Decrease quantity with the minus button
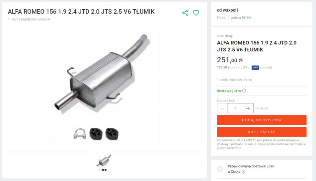This screenshot has width=316, height=181. pos(222,108)
